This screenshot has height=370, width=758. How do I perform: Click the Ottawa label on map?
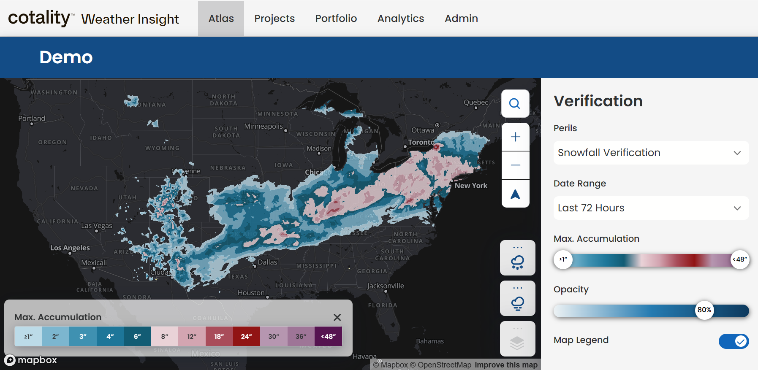423,130
